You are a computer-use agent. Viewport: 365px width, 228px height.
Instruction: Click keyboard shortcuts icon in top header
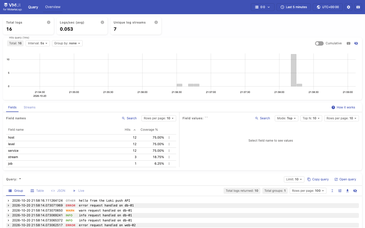[x=358, y=7]
